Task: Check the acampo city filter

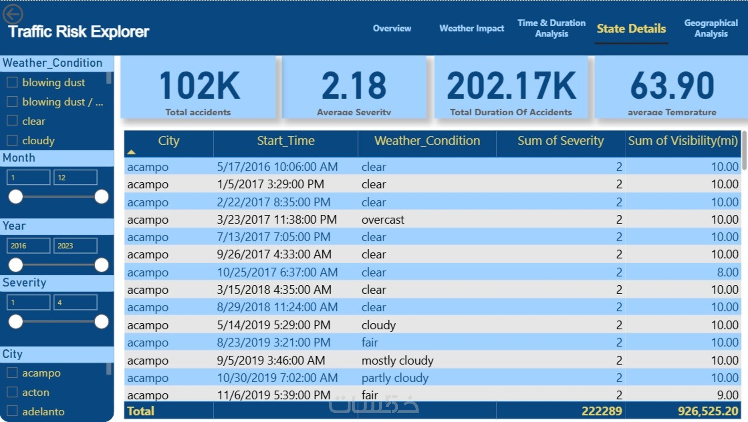Action: click(12, 373)
